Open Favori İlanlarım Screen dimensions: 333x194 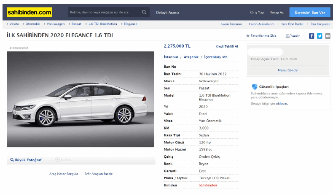tap(231, 24)
